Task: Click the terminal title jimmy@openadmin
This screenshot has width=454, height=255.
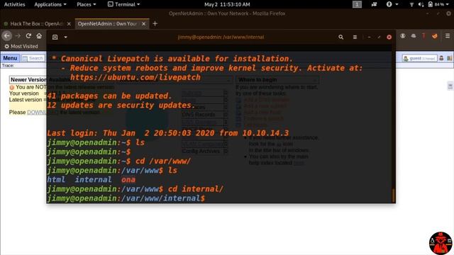Action: [x=221, y=37]
